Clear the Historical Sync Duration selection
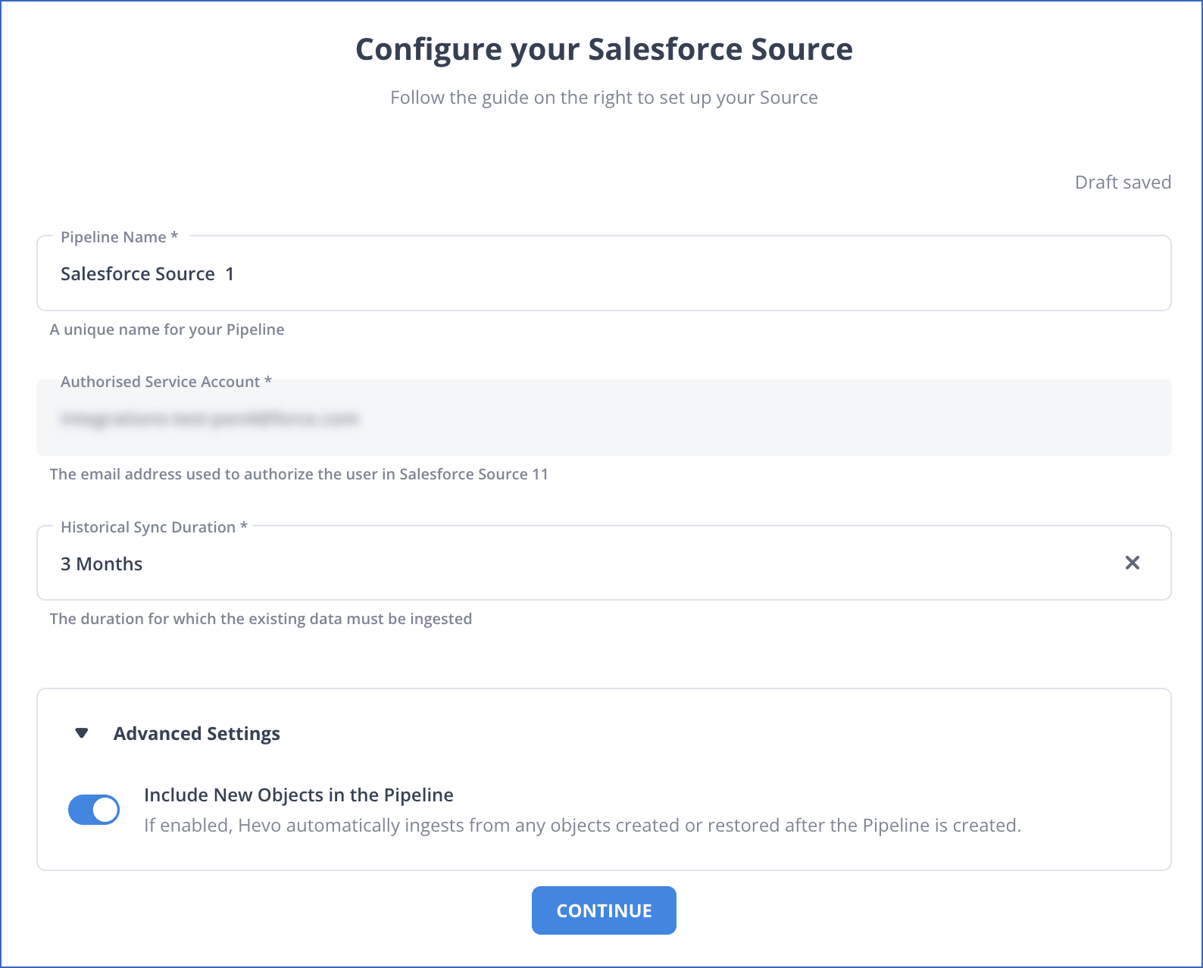 [1132, 563]
